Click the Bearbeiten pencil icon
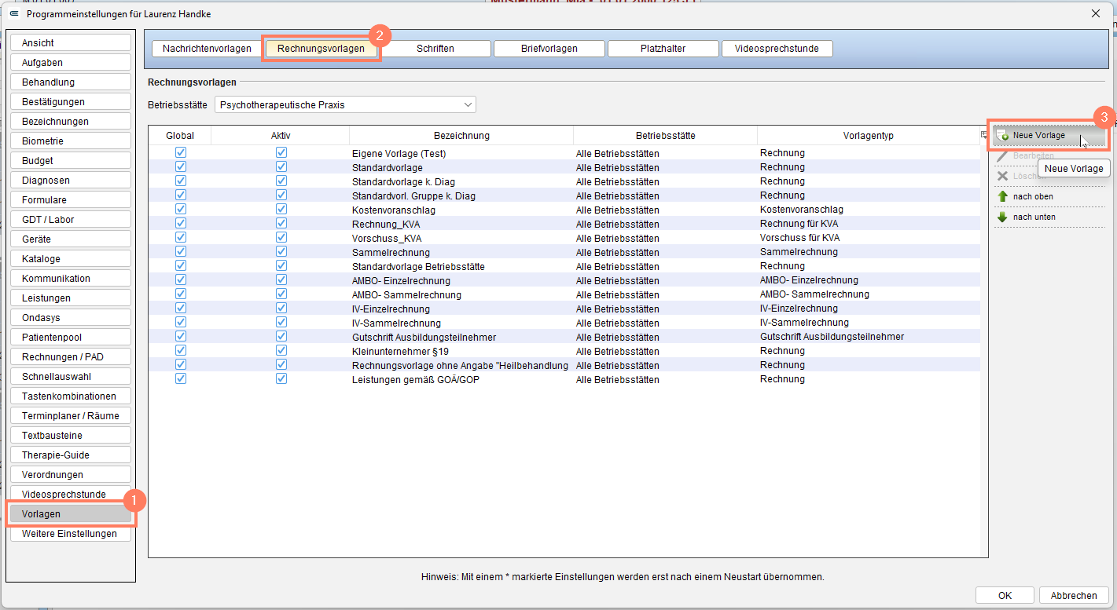 coord(1002,156)
